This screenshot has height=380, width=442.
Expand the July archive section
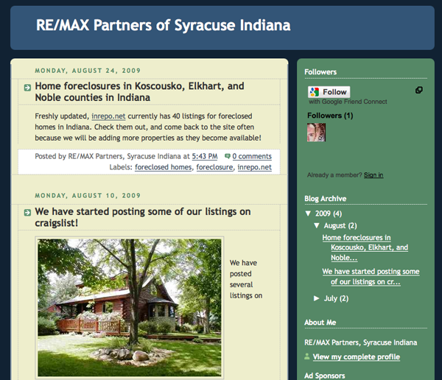point(317,298)
